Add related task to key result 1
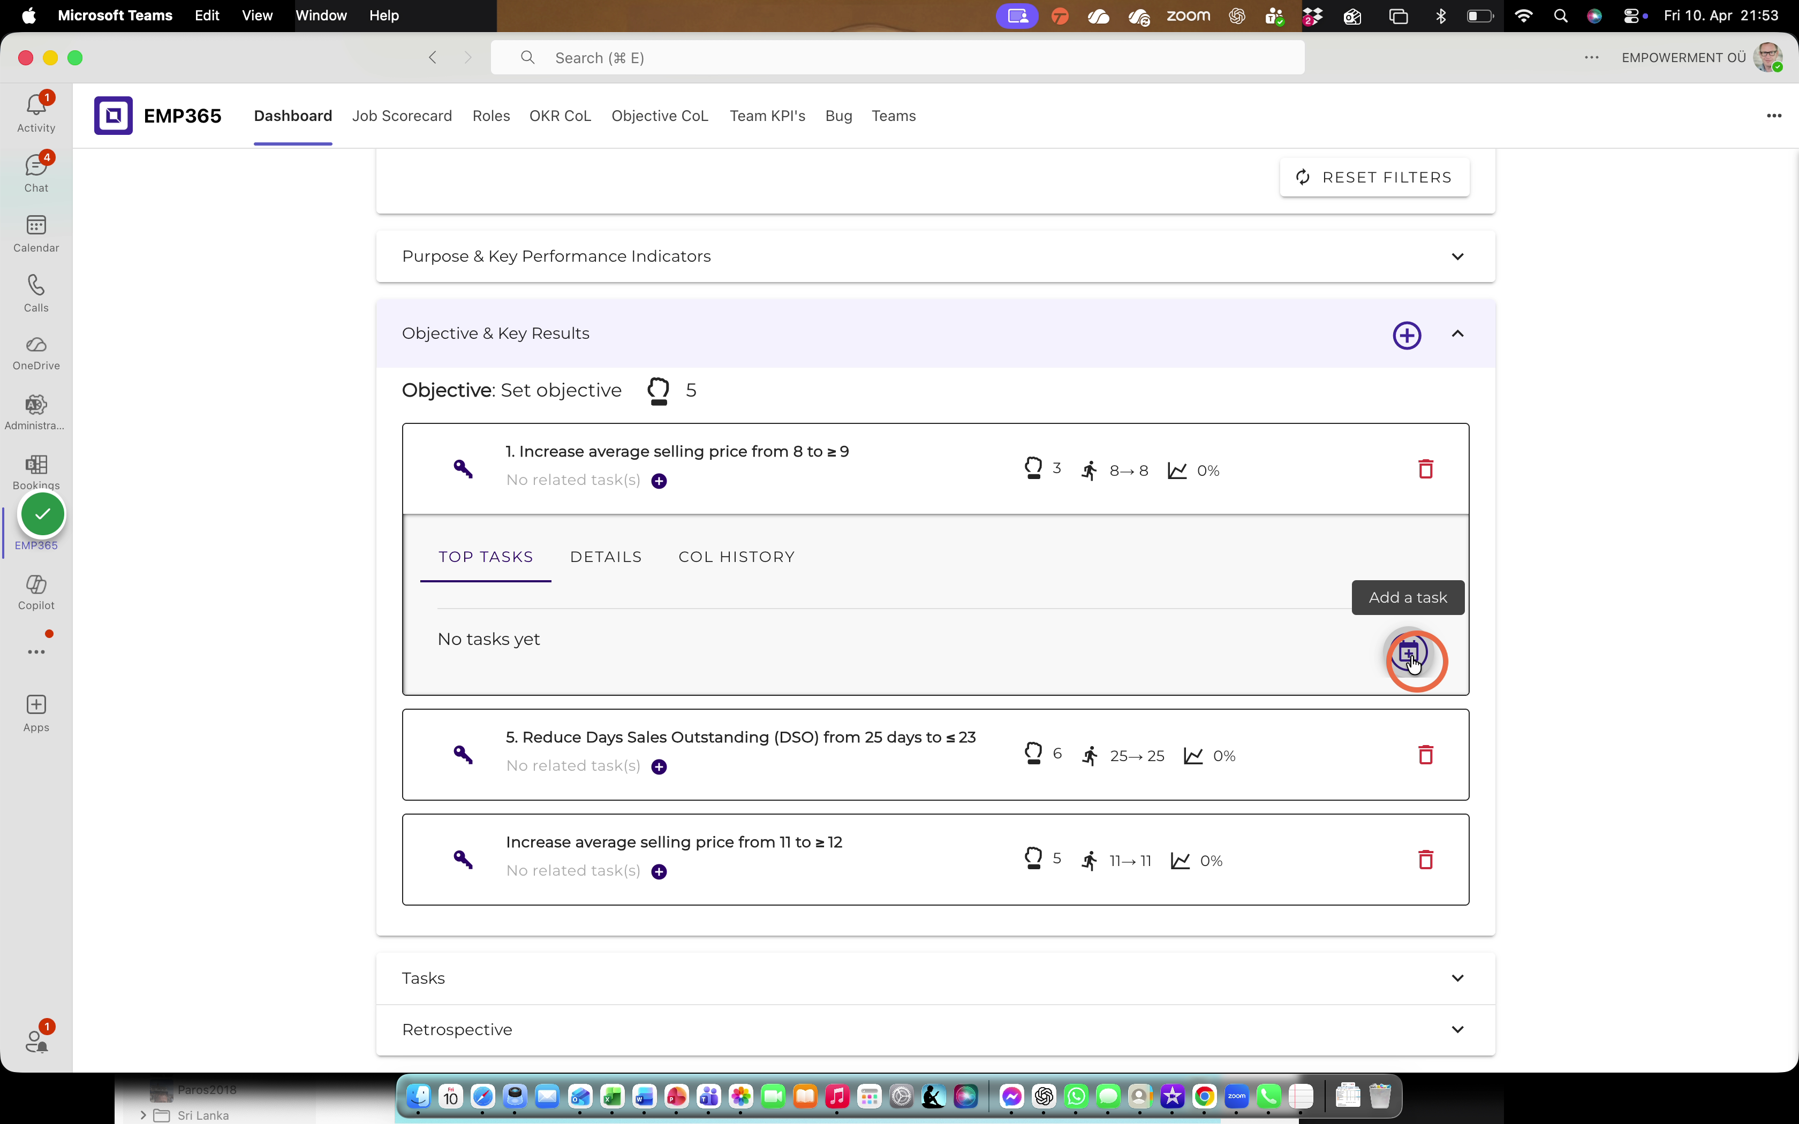 (659, 481)
